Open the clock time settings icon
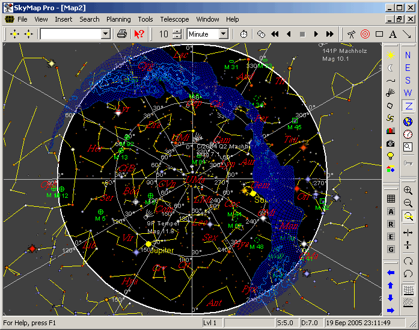 pyautogui.click(x=408, y=134)
